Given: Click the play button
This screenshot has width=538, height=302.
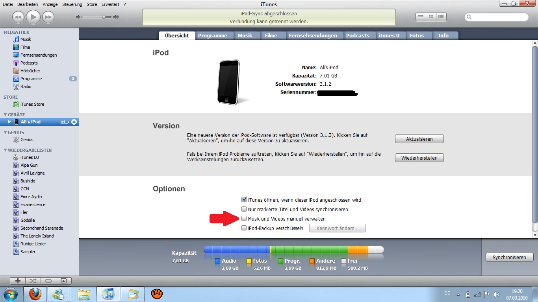Looking at the screenshot, I should [x=33, y=17].
